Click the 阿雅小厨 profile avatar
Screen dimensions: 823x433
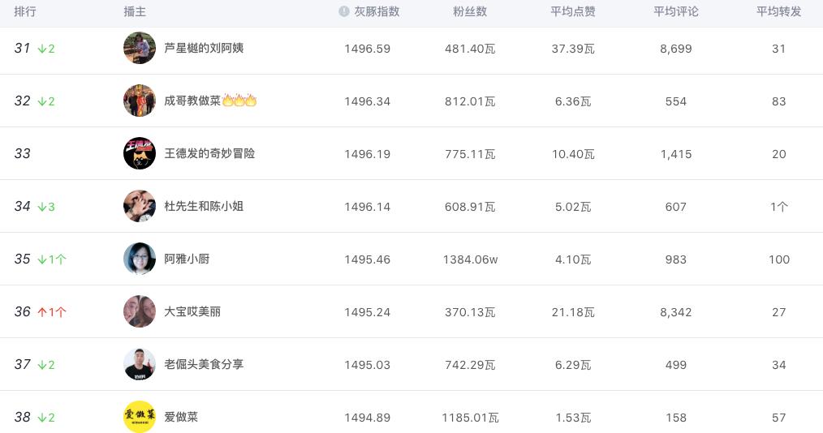coord(140,259)
